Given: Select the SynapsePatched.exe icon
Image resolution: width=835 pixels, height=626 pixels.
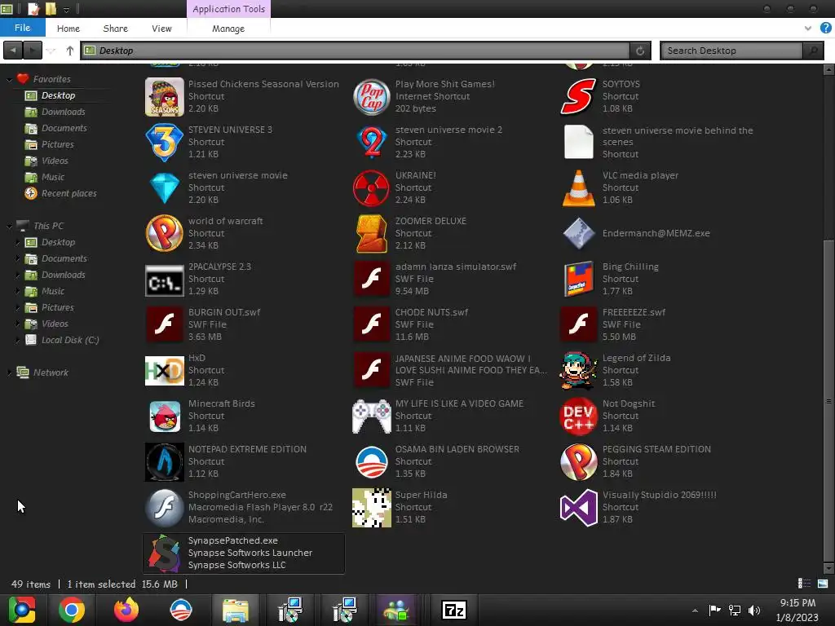Looking at the screenshot, I should [x=165, y=553].
